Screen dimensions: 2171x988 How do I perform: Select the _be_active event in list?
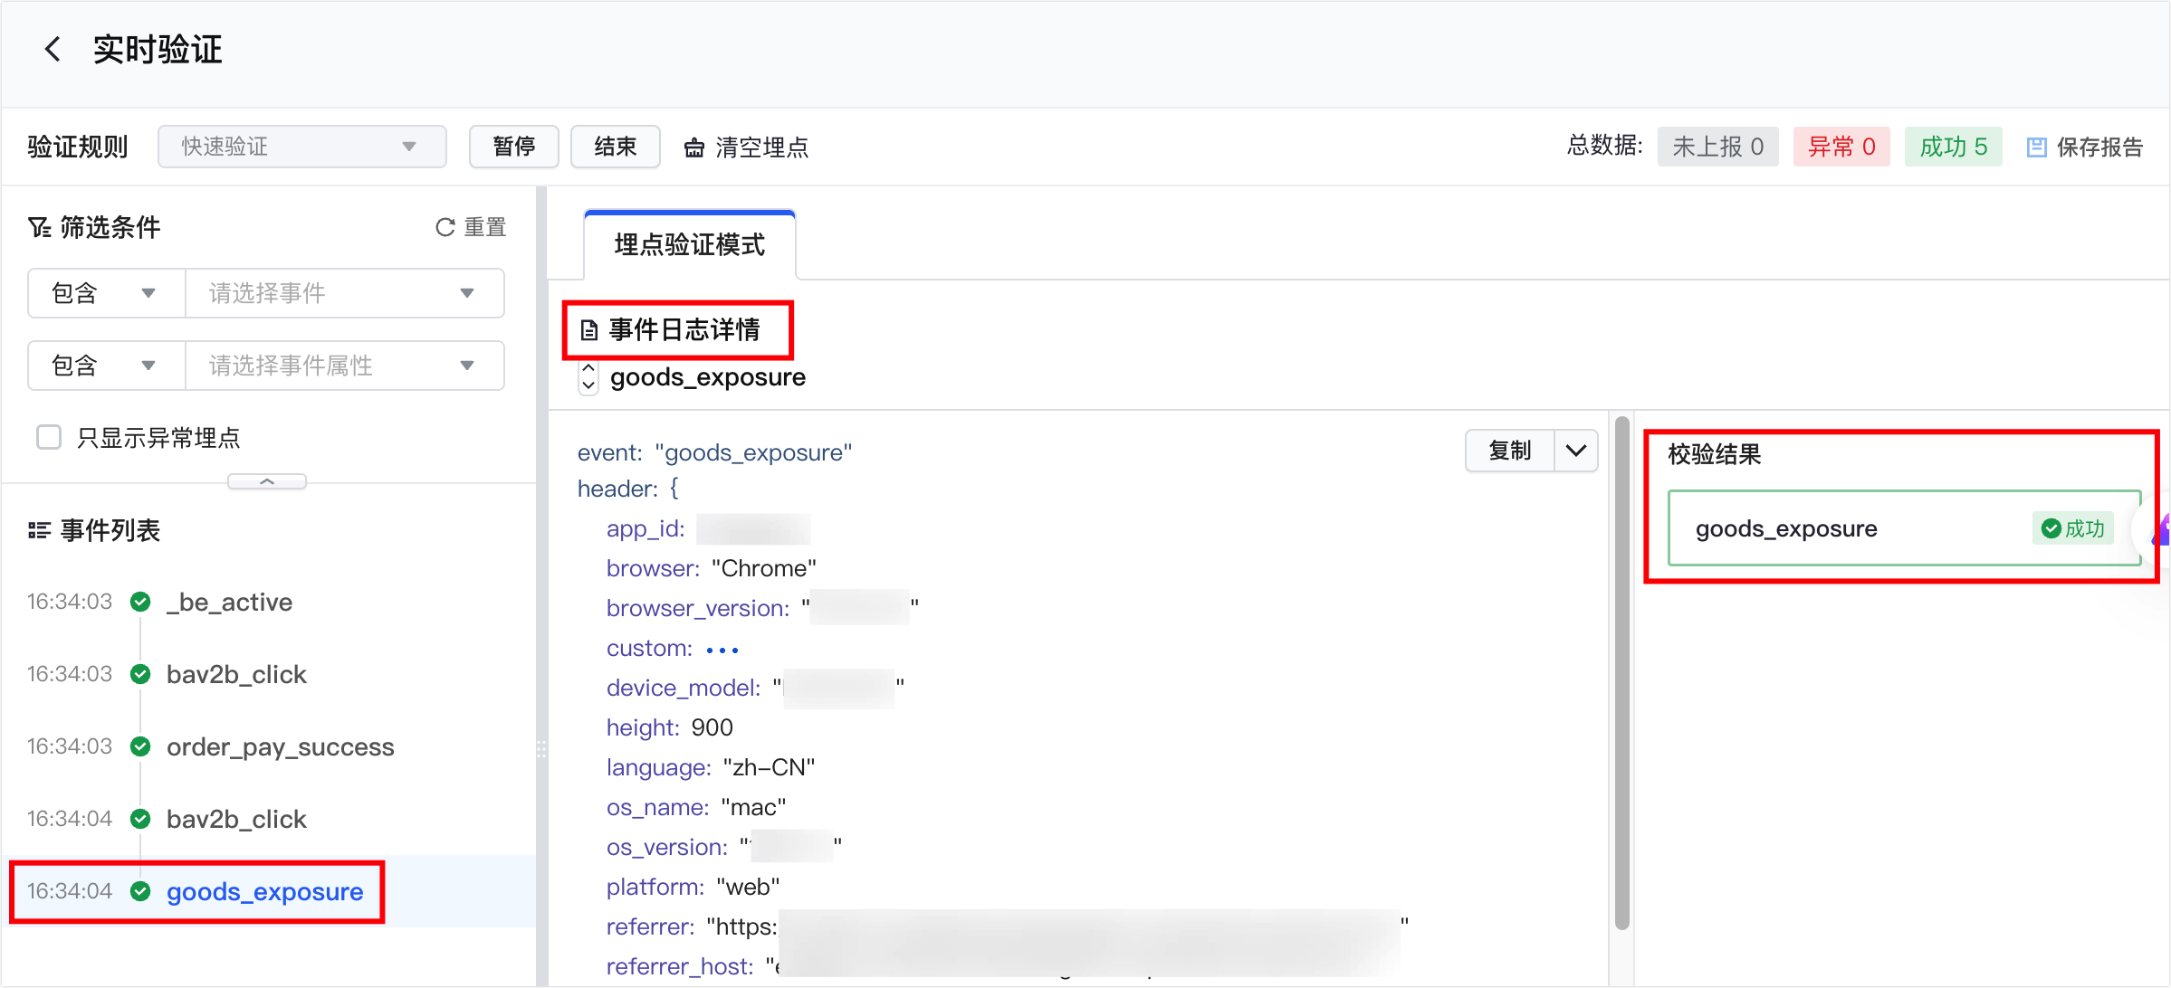[x=229, y=602]
